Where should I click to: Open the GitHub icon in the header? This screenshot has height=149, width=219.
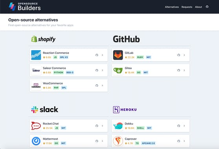pyautogui.click(x=207, y=7)
